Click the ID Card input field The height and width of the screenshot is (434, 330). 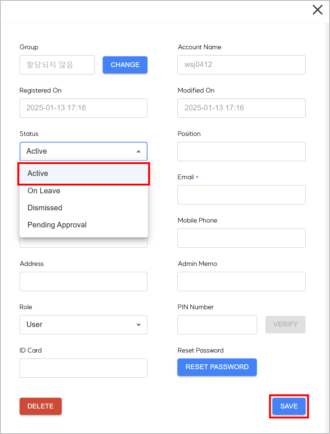pyautogui.click(x=84, y=368)
